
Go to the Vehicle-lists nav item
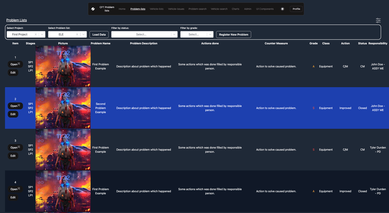156,9
